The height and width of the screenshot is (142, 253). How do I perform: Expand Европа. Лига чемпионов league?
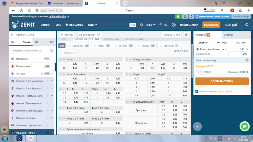coord(52,81)
